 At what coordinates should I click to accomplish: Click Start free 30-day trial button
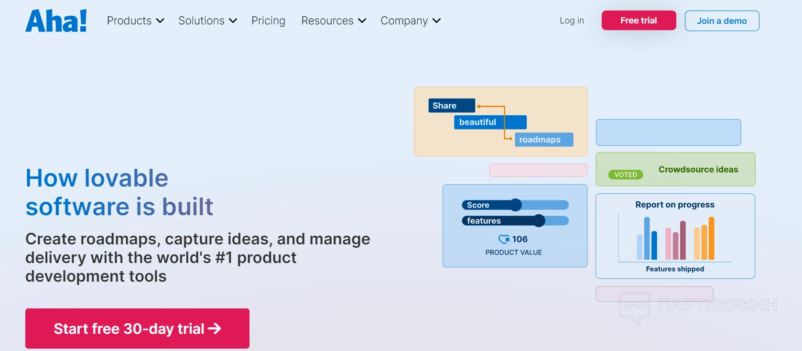click(137, 329)
